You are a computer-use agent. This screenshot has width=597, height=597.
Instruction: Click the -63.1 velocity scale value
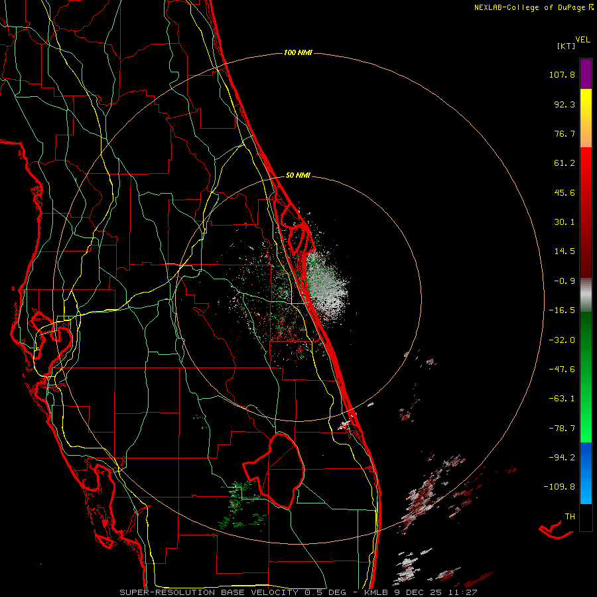[562, 399]
